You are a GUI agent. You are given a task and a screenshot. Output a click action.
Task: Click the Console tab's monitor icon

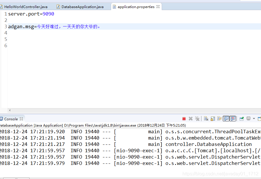[x=1, y=119]
